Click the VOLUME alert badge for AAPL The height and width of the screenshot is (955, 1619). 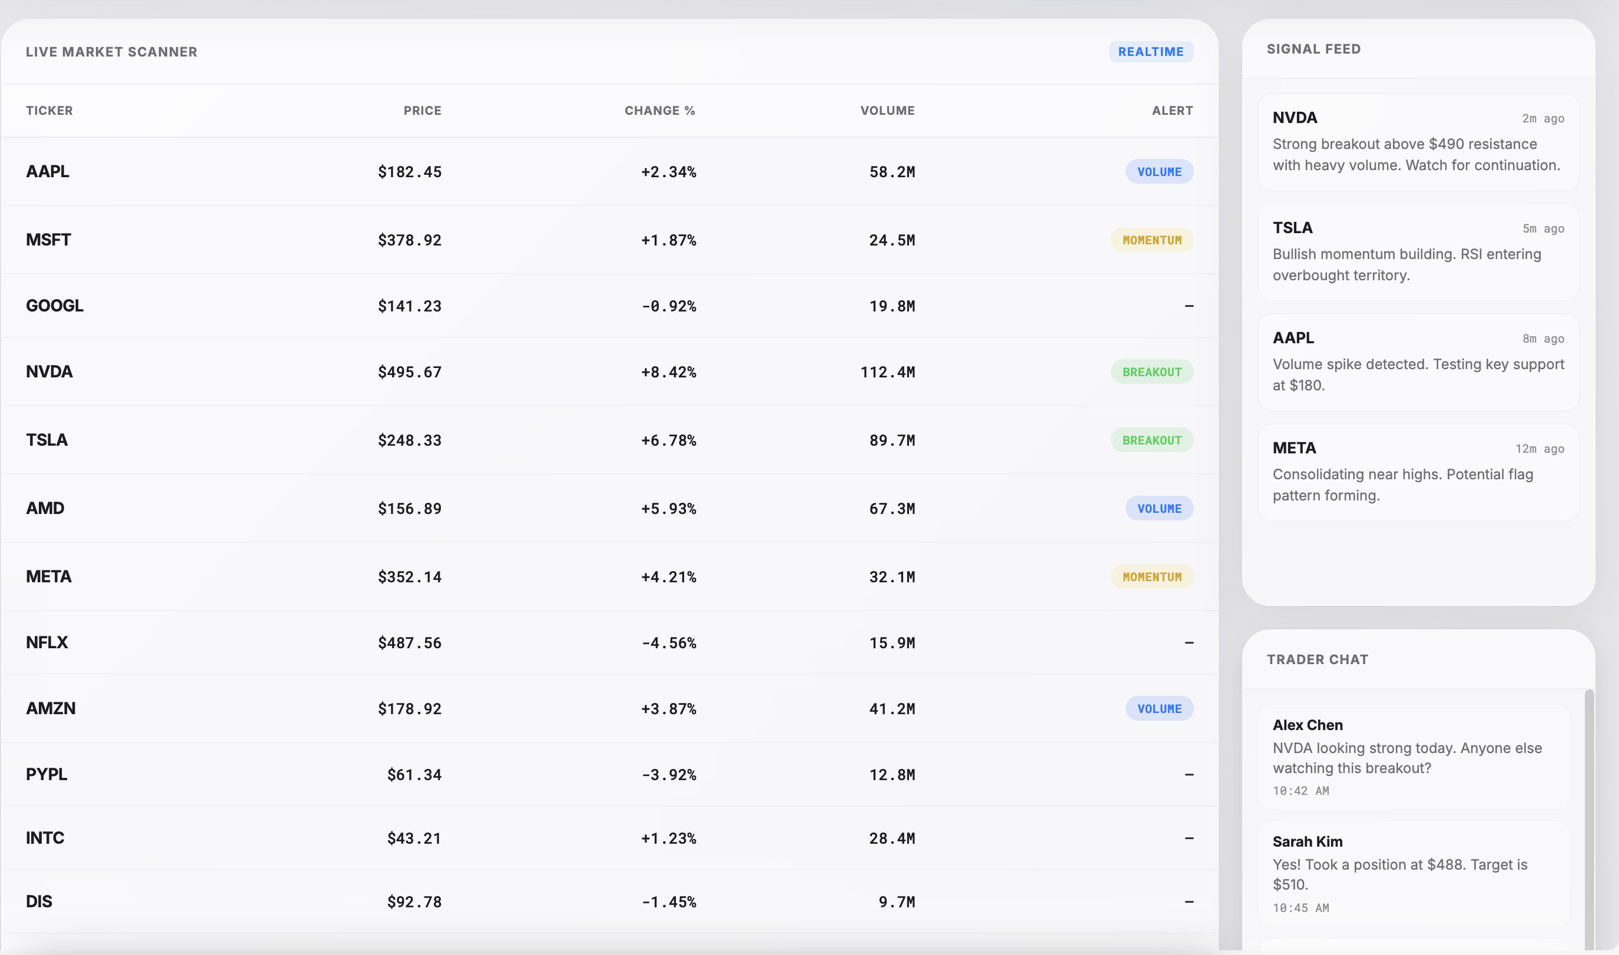coord(1159,172)
